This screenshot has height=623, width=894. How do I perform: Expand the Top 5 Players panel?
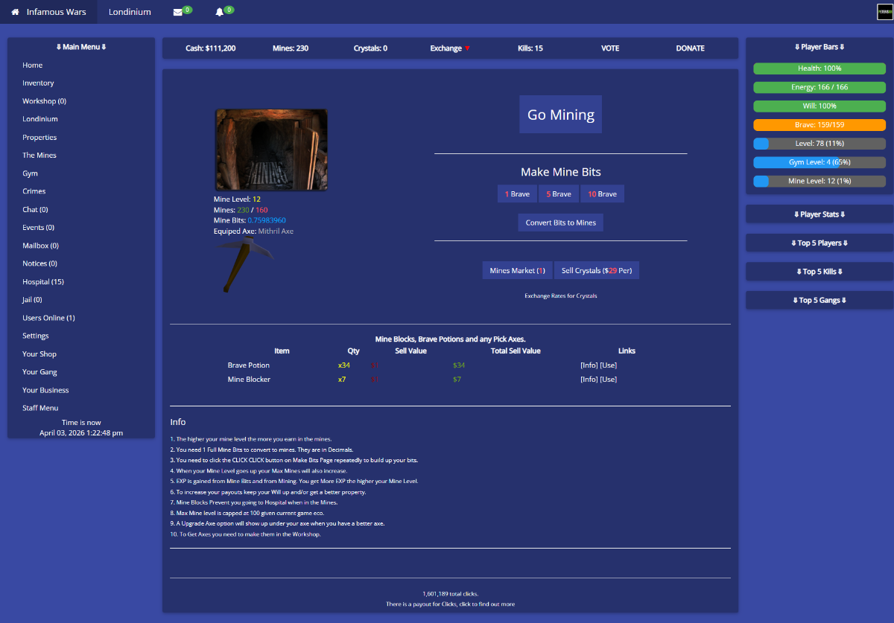[819, 243]
